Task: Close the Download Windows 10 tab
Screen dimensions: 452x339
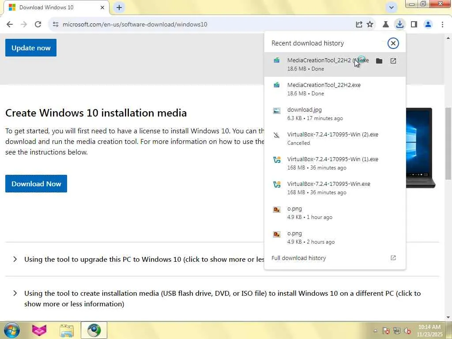Action: [102, 8]
